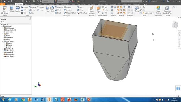Open the Manage ribbon tab
The height and width of the screenshot is (102, 181).
coord(51,4)
